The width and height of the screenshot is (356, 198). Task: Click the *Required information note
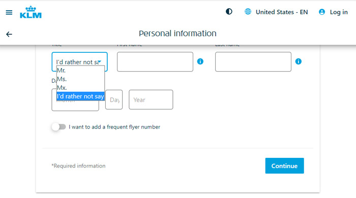(x=78, y=166)
